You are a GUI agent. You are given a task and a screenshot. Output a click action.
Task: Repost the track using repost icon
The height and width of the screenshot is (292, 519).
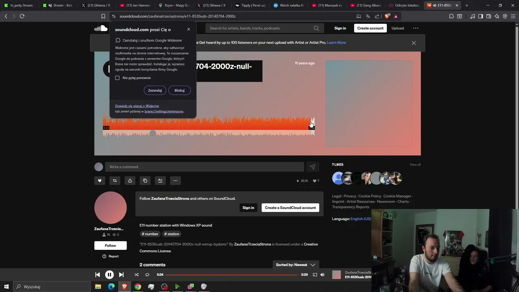(115, 180)
